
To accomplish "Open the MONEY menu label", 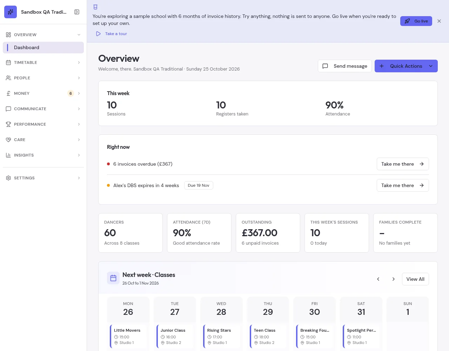I will (x=22, y=93).
